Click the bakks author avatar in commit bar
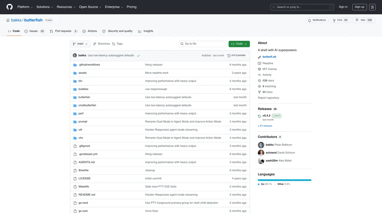The image size is (382, 214). pyautogui.click(x=75, y=56)
